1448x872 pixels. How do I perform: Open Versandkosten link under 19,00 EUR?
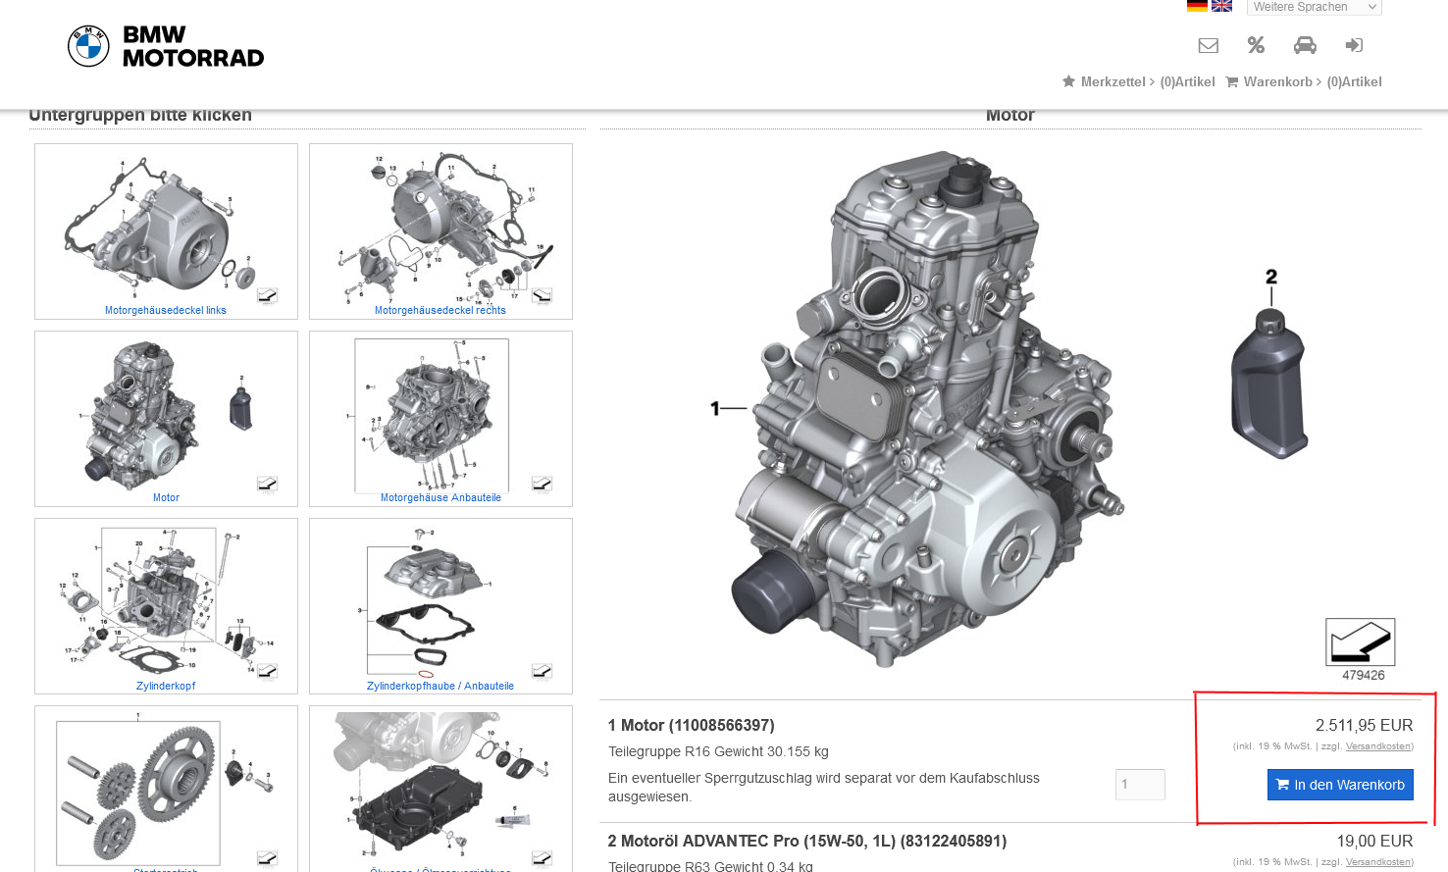pos(1378,862)
